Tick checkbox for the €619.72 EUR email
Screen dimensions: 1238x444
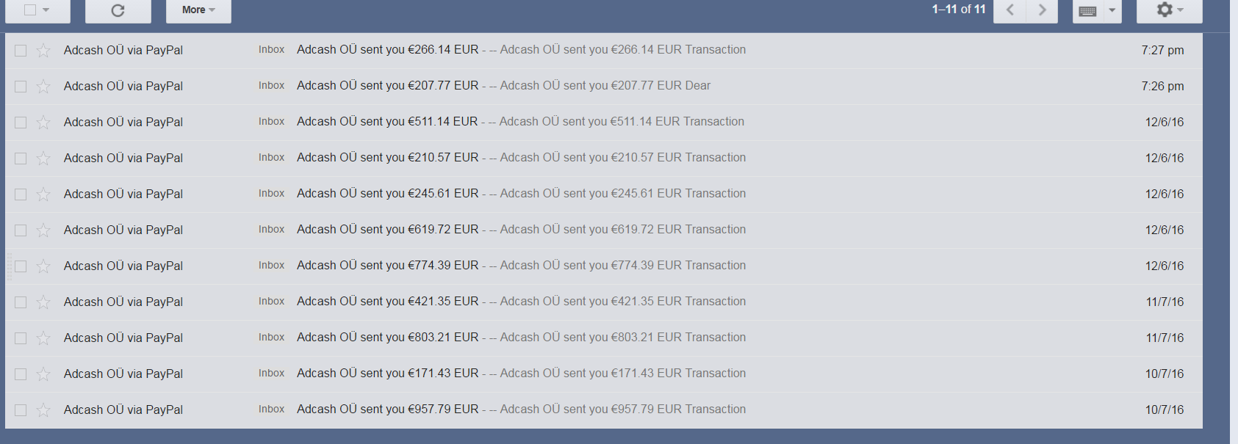click(x=21, y=230)
